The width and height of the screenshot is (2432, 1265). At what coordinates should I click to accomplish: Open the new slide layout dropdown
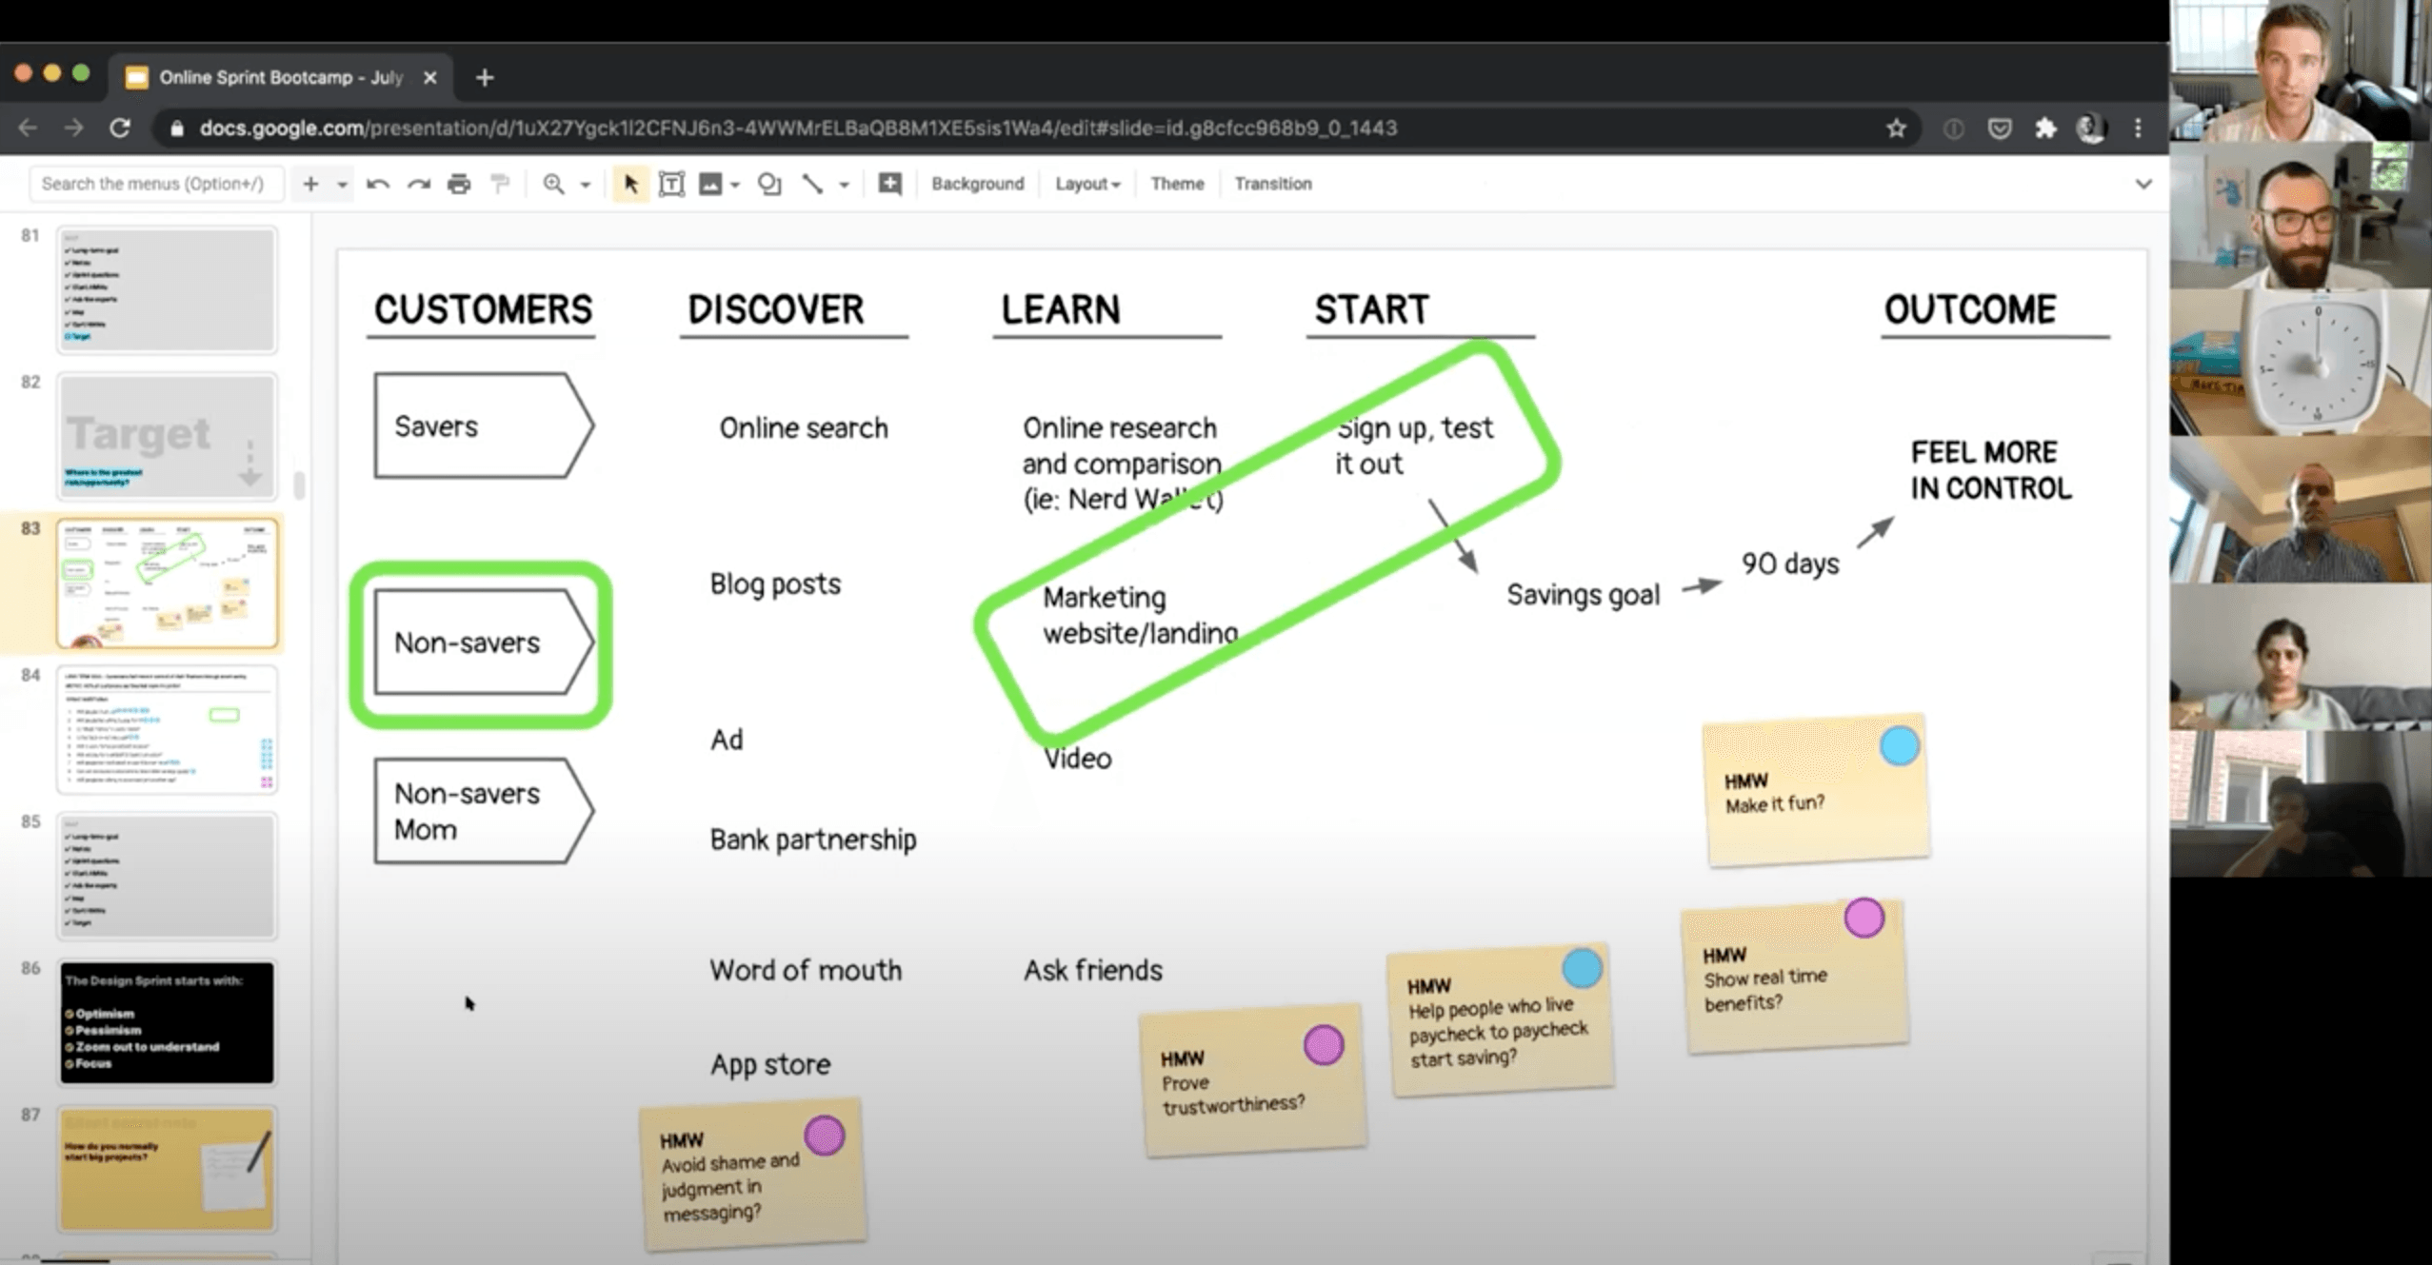tap(345, 184)
